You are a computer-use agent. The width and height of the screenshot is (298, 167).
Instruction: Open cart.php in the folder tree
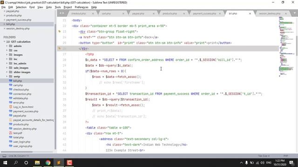[x=18, y=85]
